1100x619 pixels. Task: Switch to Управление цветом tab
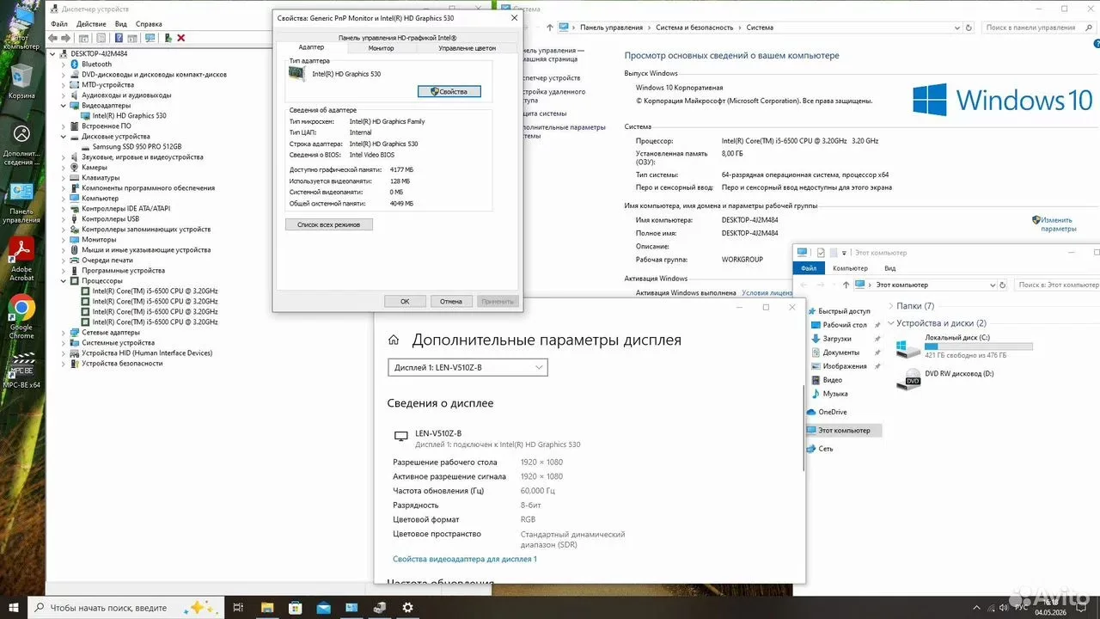467,48
